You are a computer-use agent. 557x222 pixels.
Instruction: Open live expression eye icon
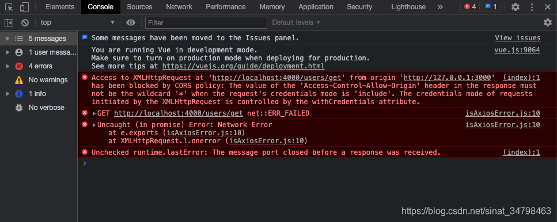[131, 22]
